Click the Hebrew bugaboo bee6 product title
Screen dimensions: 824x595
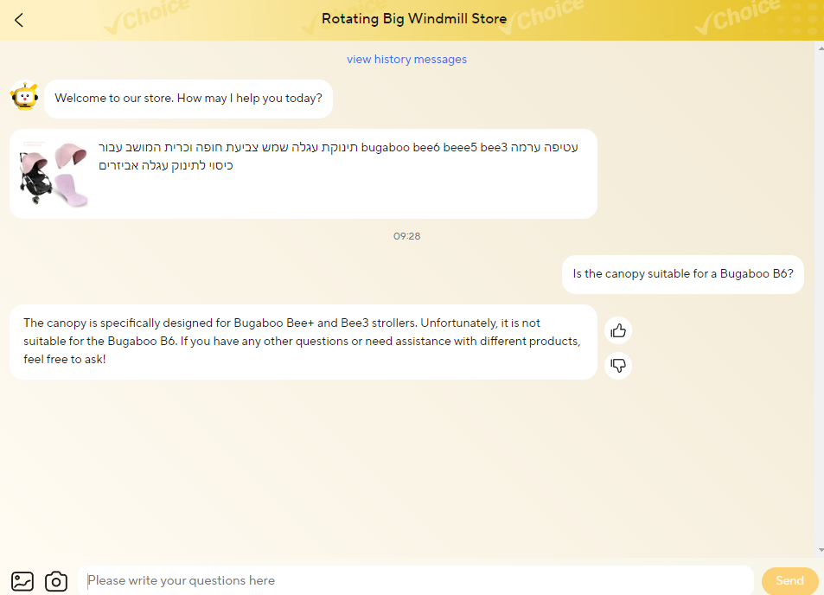[338, 156]
